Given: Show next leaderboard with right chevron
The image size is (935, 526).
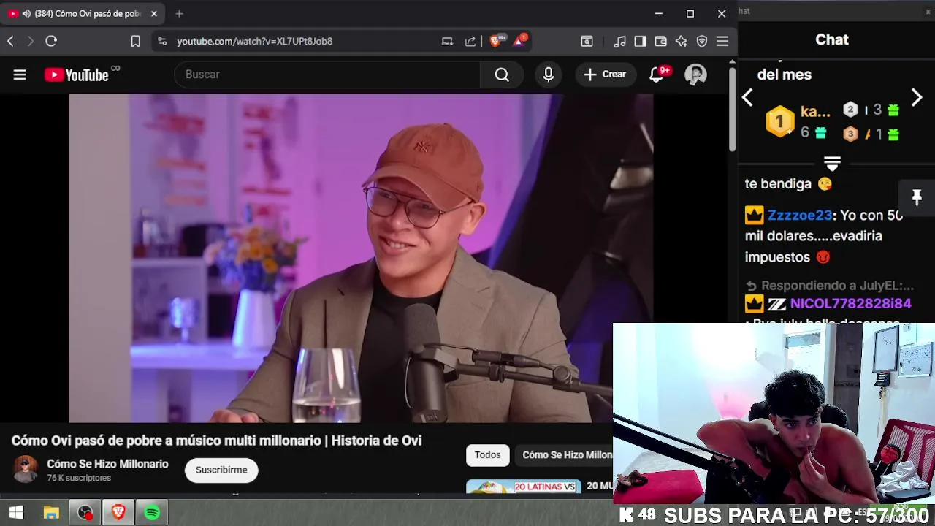Looking at the screenshot, I should coord(917,98).
